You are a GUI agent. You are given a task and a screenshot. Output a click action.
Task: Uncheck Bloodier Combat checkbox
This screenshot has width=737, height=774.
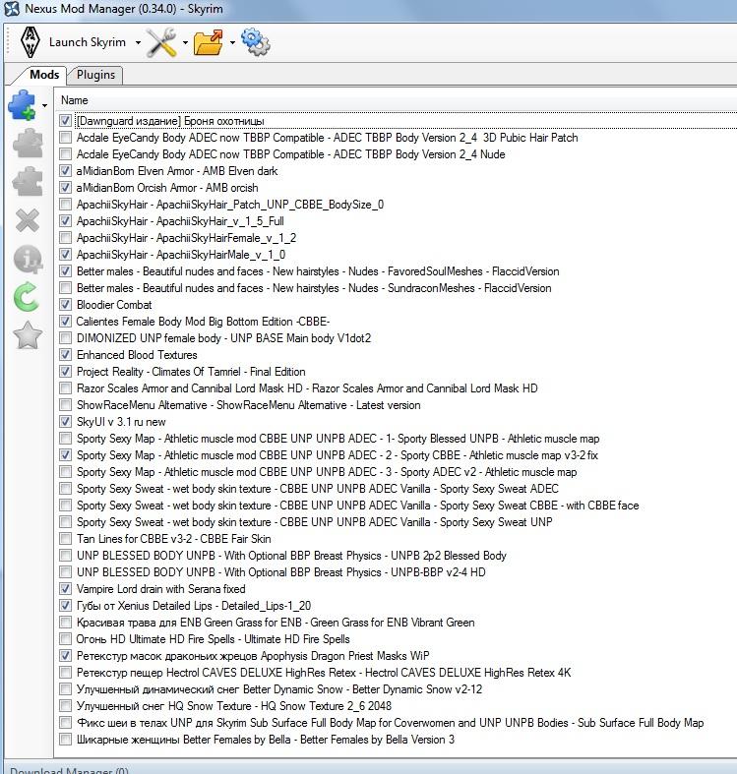(x=65, y=305)
